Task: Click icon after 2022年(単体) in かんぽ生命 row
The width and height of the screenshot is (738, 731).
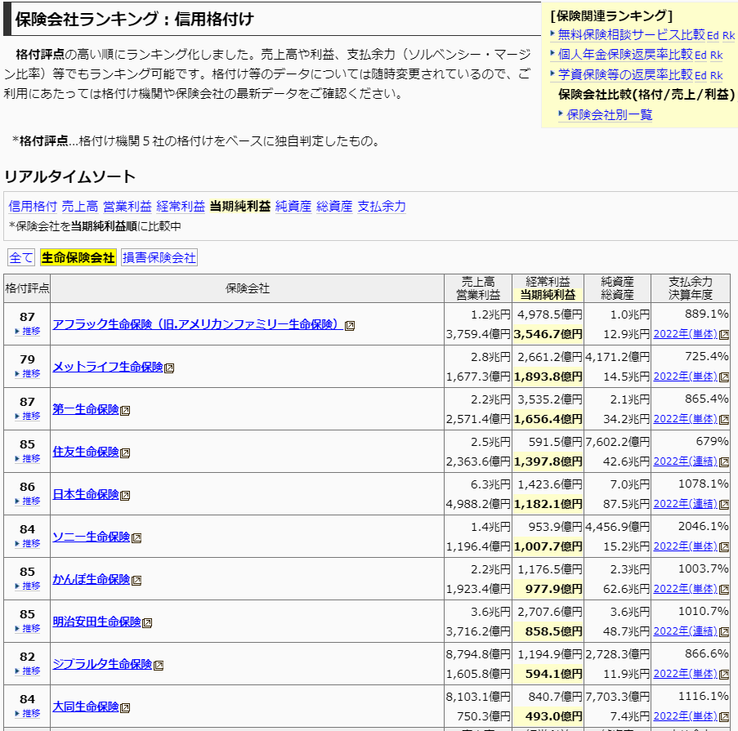Action: tap(724, 590)
